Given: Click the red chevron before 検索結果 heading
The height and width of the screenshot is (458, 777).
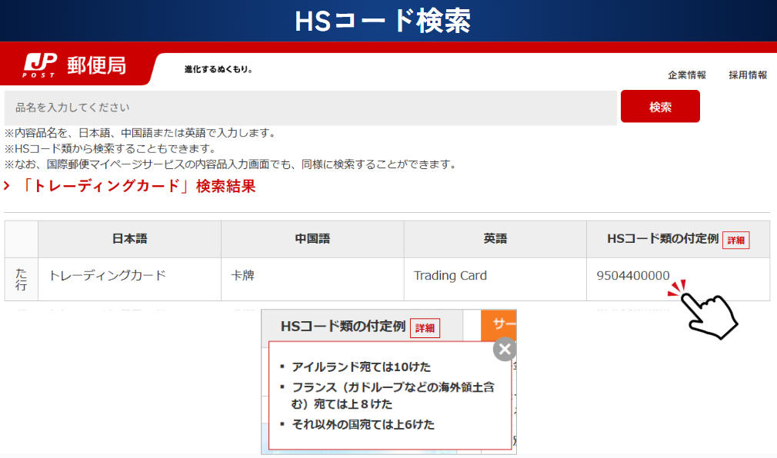Looking at the screenshot, I should click(8, 187).
